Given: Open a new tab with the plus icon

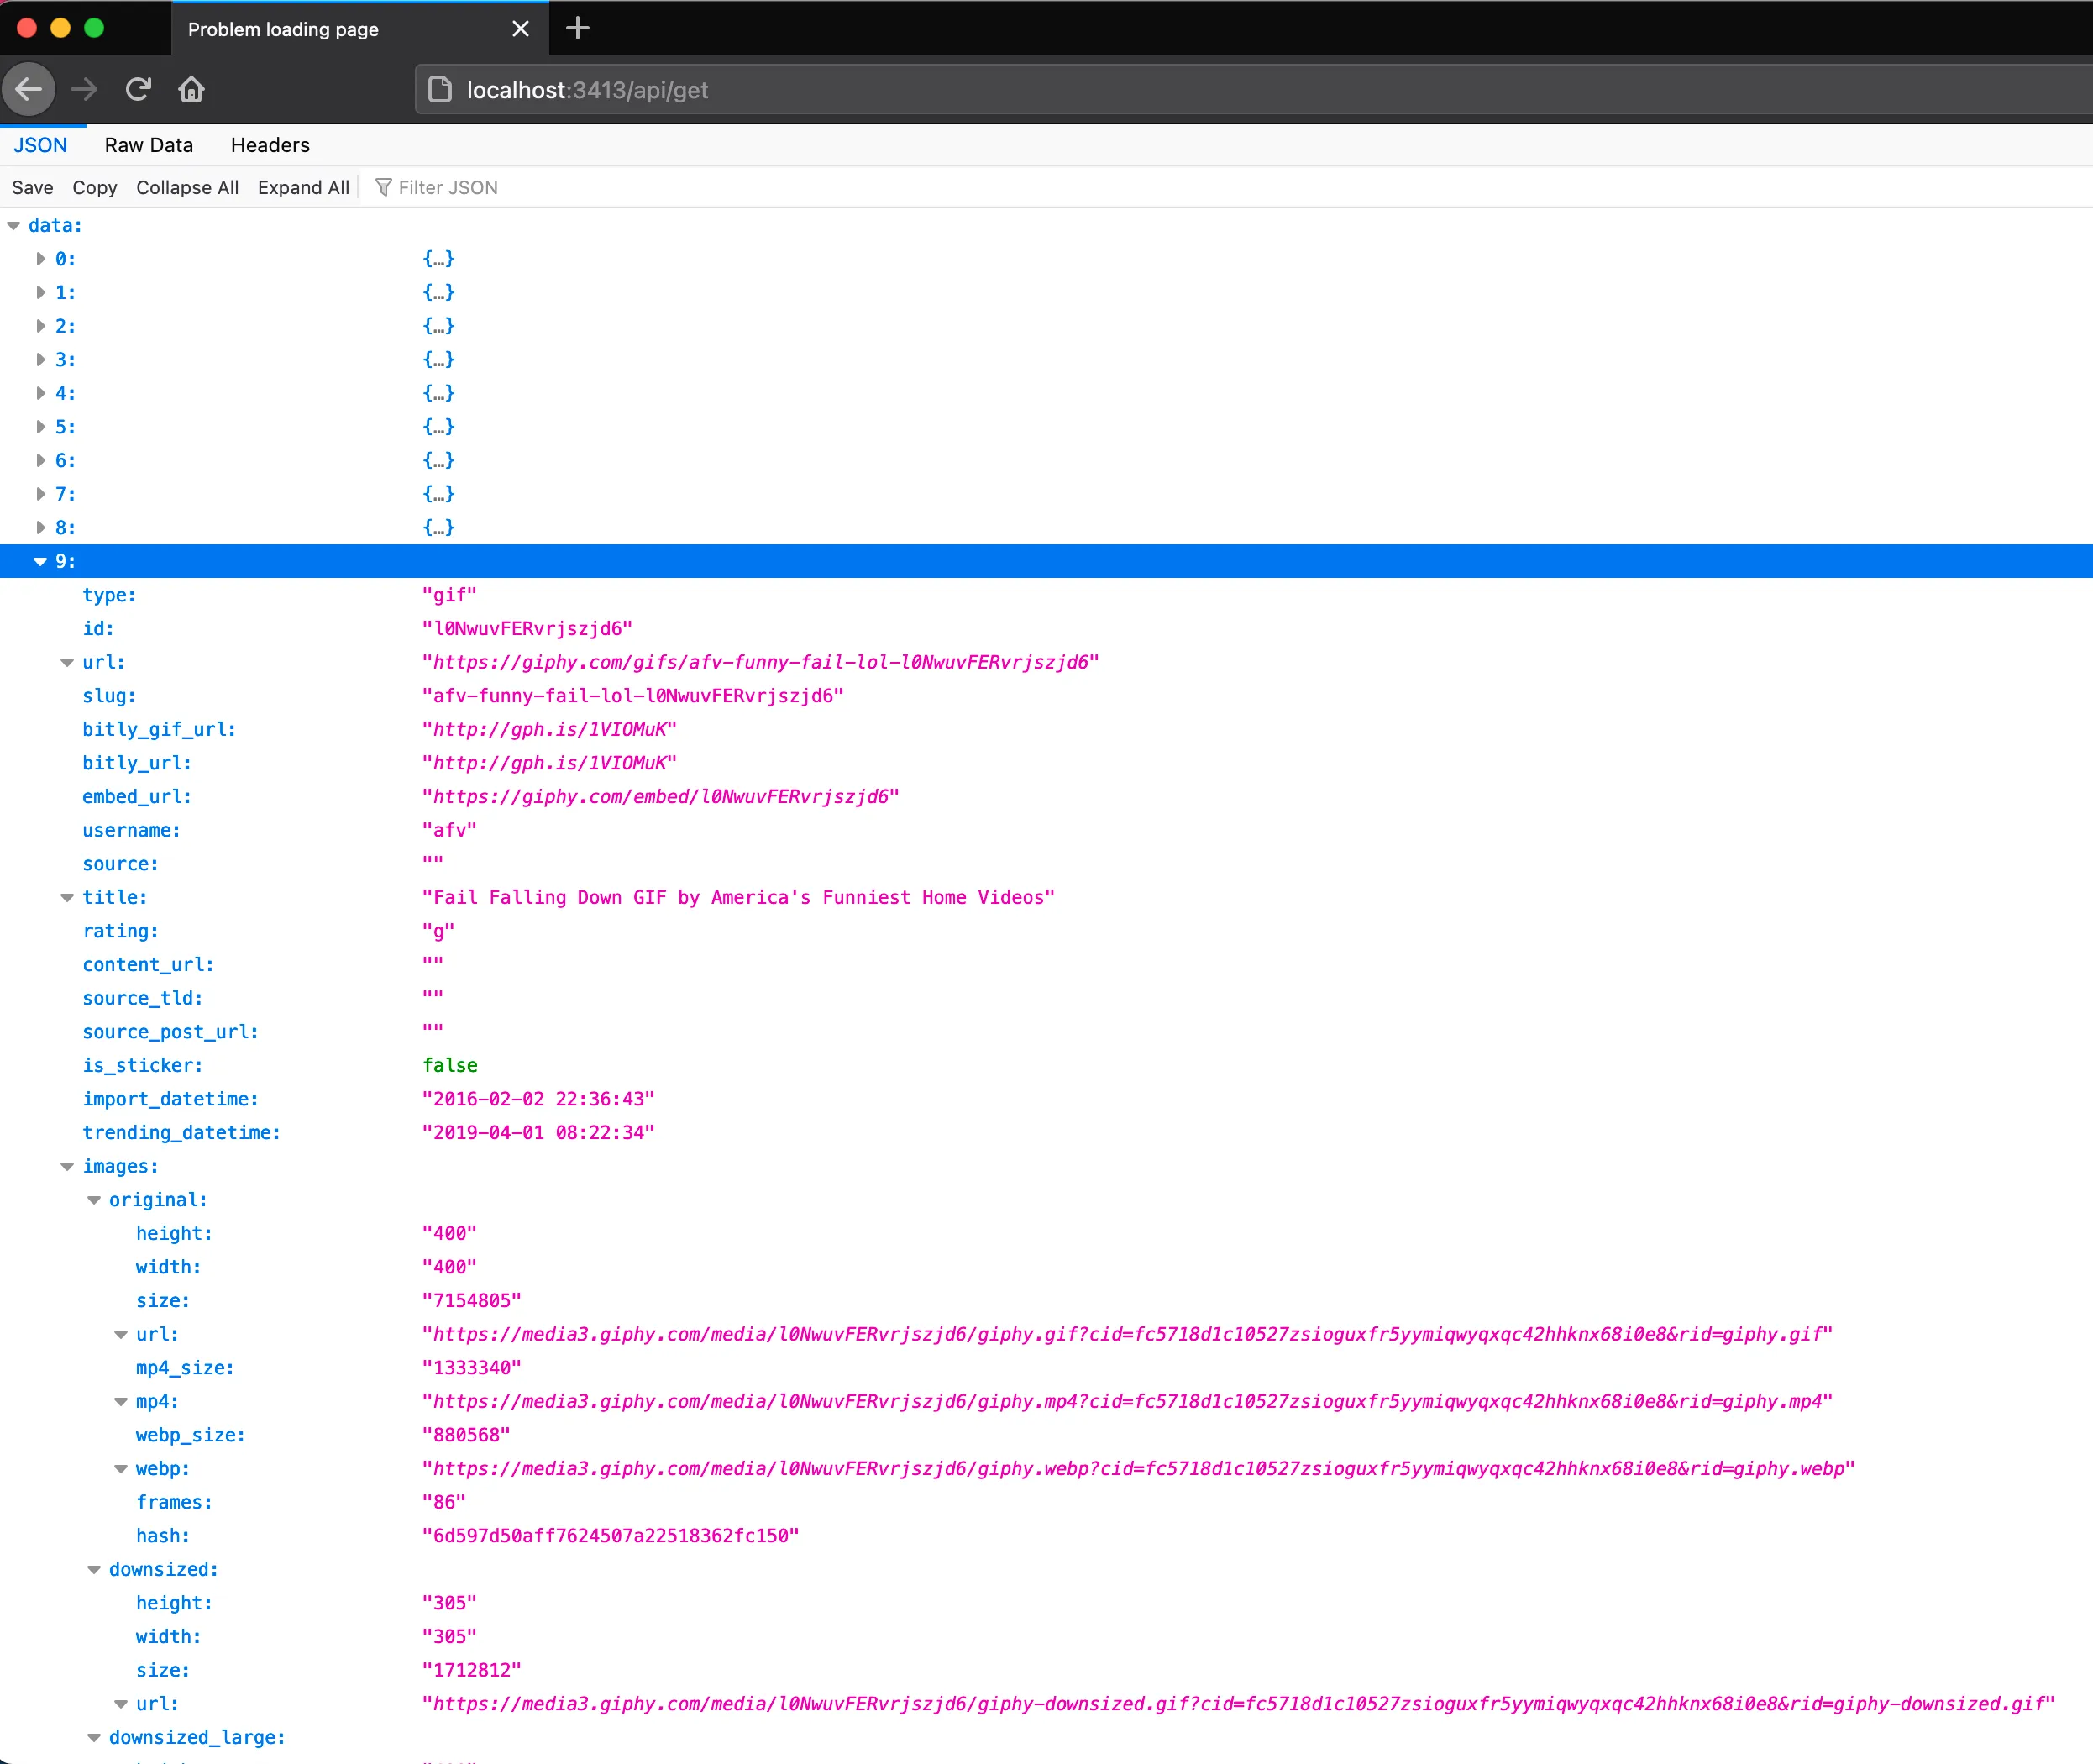Looking at the screenshot, I should click(577, 29).
